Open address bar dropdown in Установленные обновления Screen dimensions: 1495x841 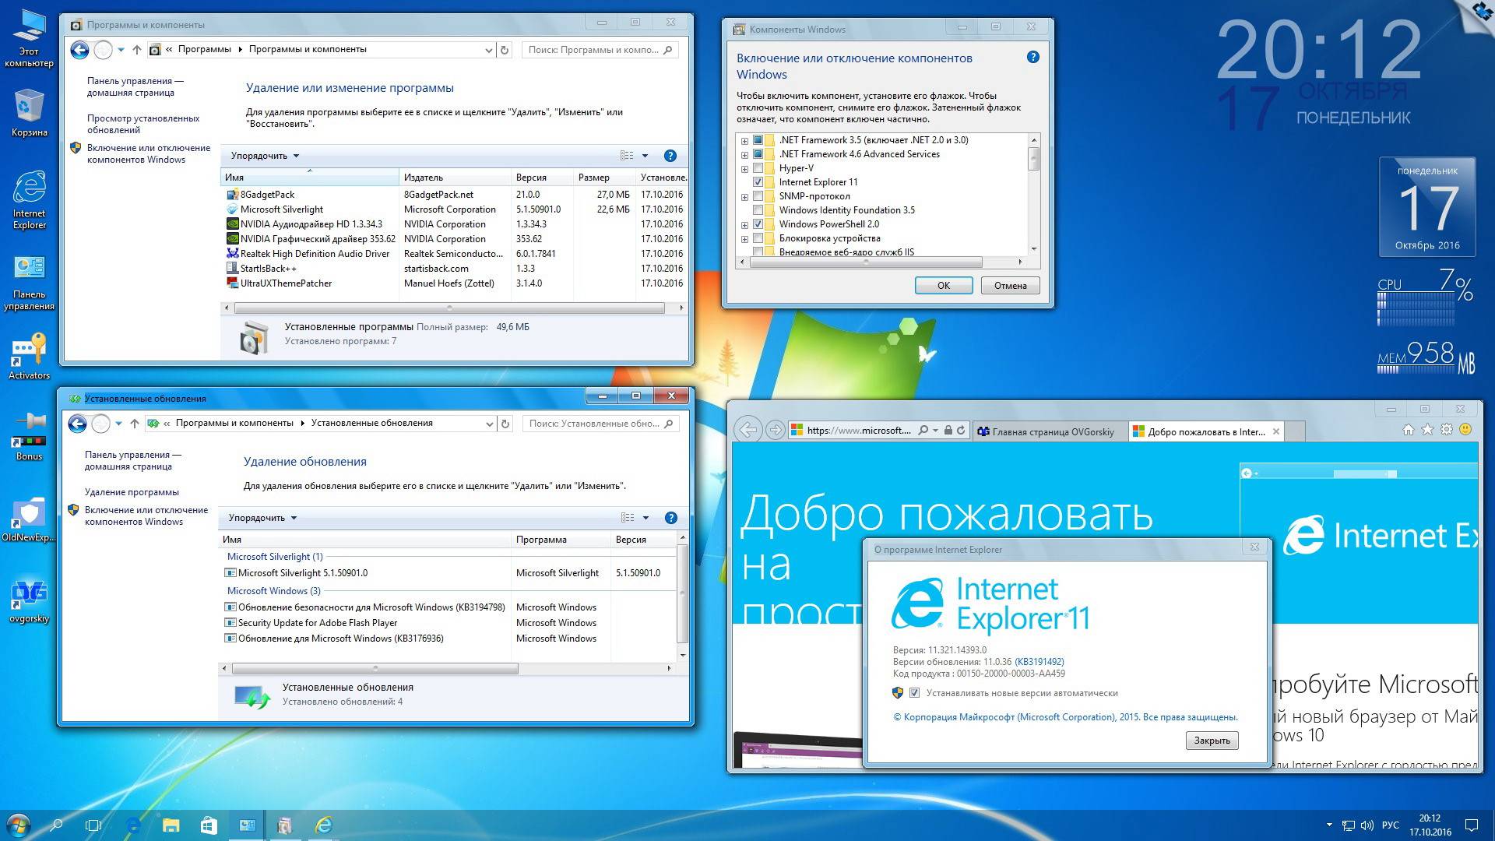489,424
